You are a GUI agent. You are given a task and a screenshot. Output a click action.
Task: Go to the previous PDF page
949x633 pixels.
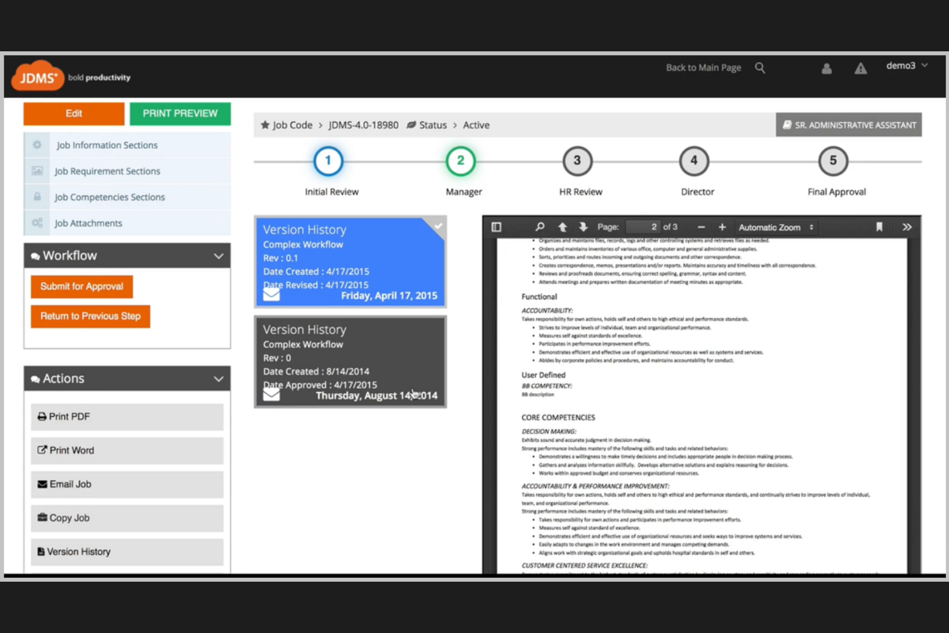click(562, 226)
